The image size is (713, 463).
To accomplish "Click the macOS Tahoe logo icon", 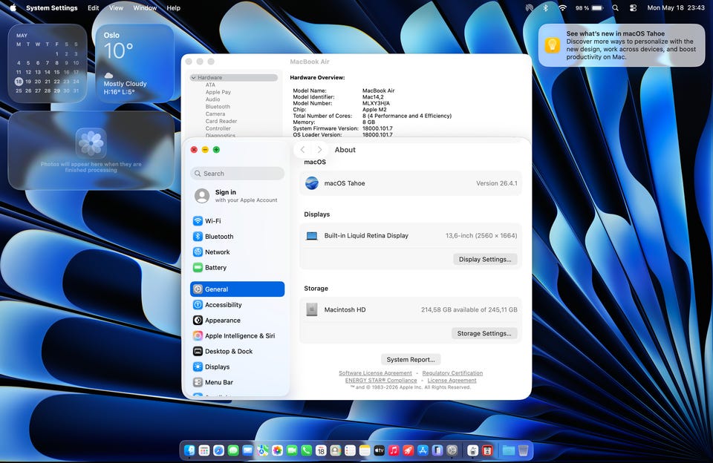I will (x=312, y=183).
